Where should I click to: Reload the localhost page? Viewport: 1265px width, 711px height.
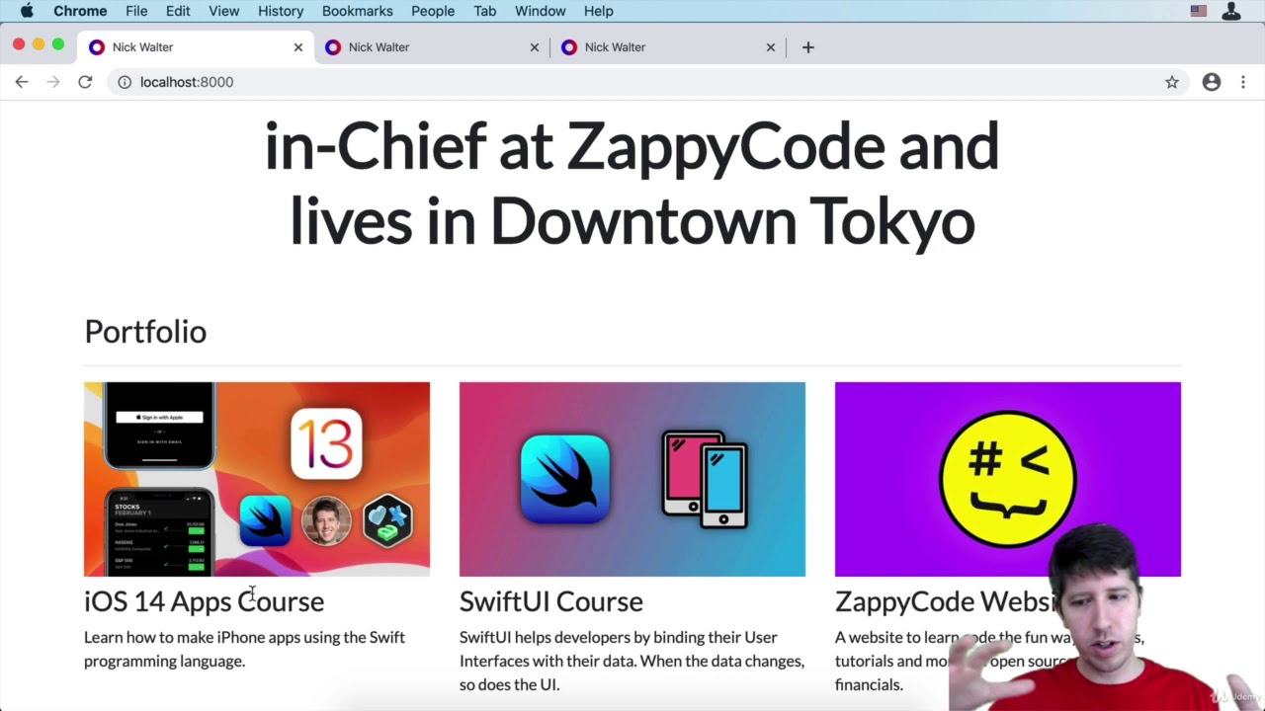click(x=85, y=82)
